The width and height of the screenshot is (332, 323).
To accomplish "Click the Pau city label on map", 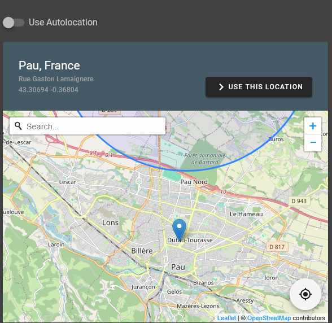I will point(178,267).
